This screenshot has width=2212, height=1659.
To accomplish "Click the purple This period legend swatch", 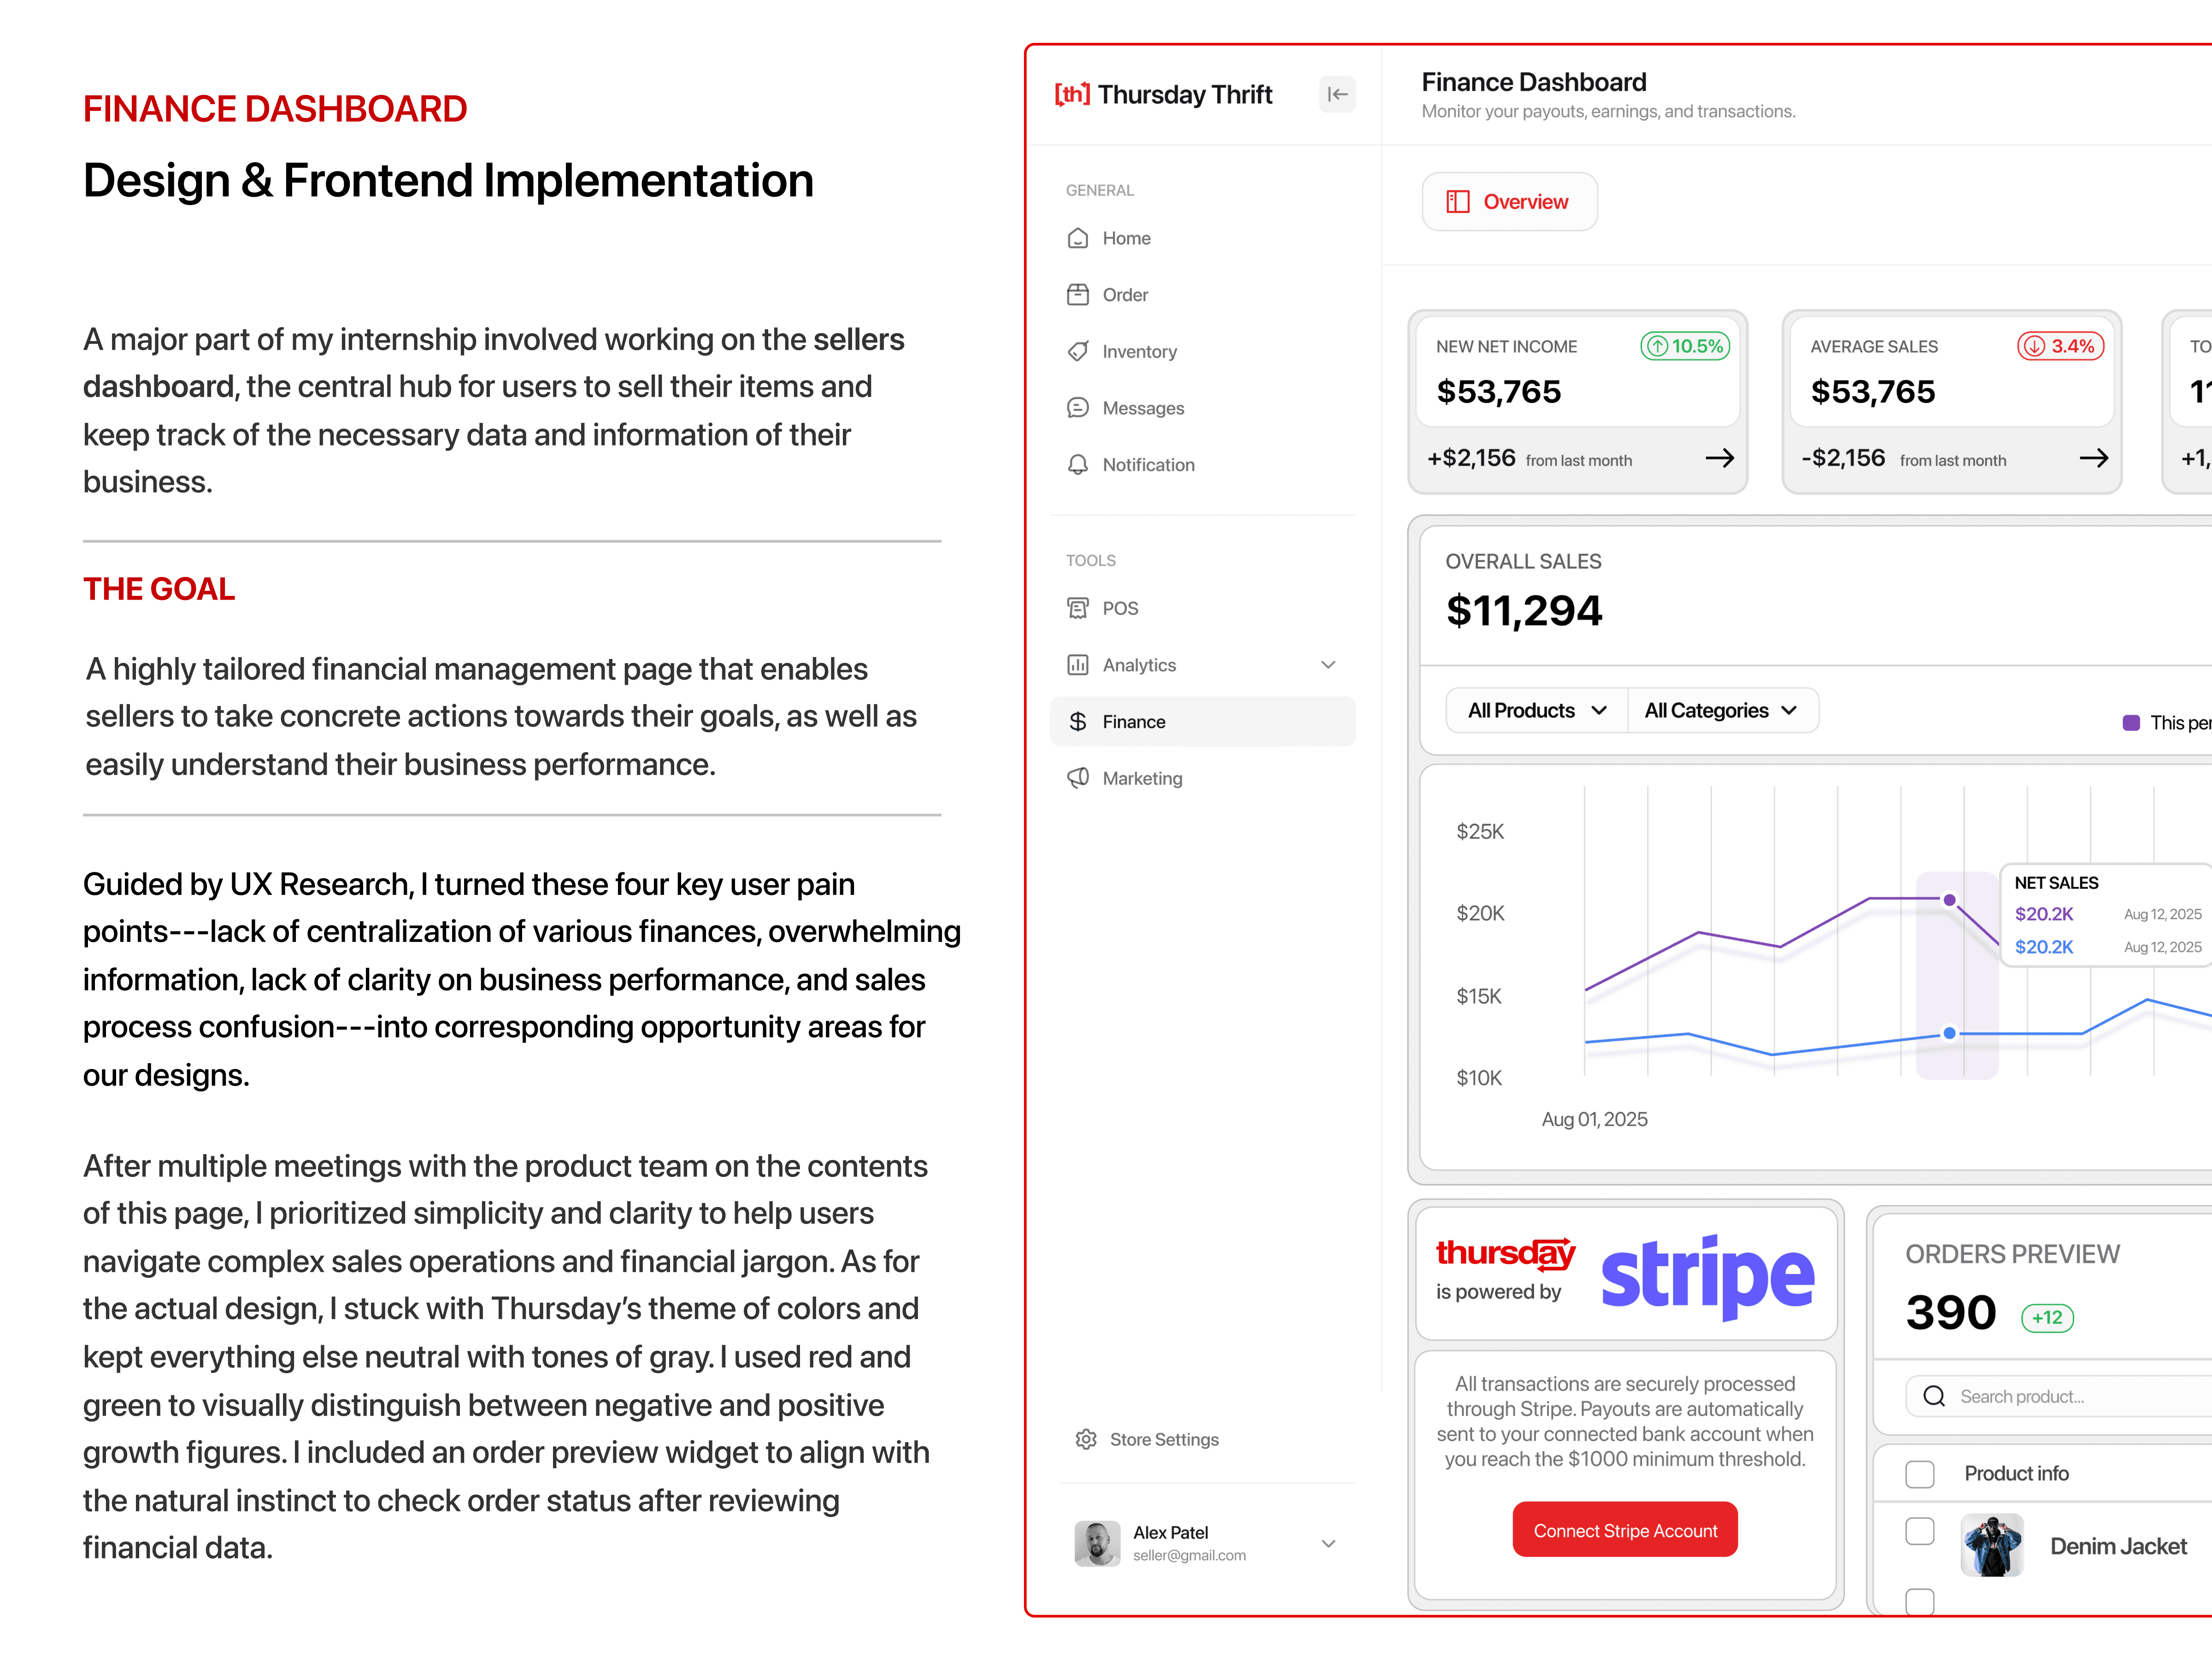I will [x=2131, y=722].
